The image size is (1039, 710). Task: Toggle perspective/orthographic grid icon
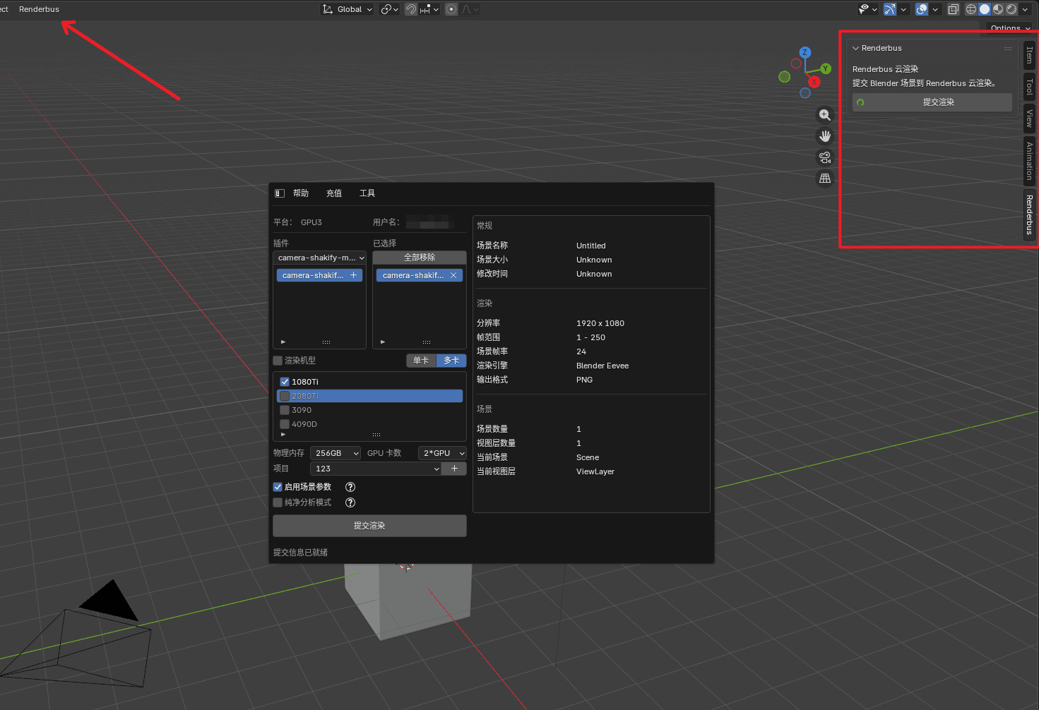[x=825, y=179]
